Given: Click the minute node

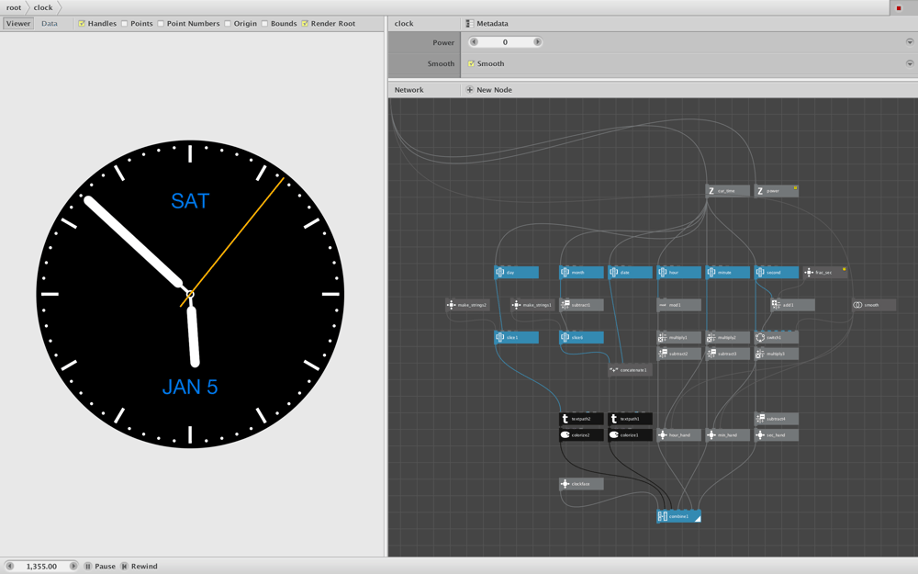Looking at the screenshot, I should click(728, 273).
